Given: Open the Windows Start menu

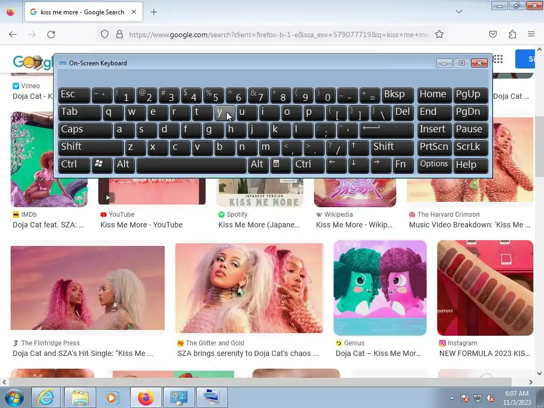Looking at the screenshot, I should [x=14, y=397].
